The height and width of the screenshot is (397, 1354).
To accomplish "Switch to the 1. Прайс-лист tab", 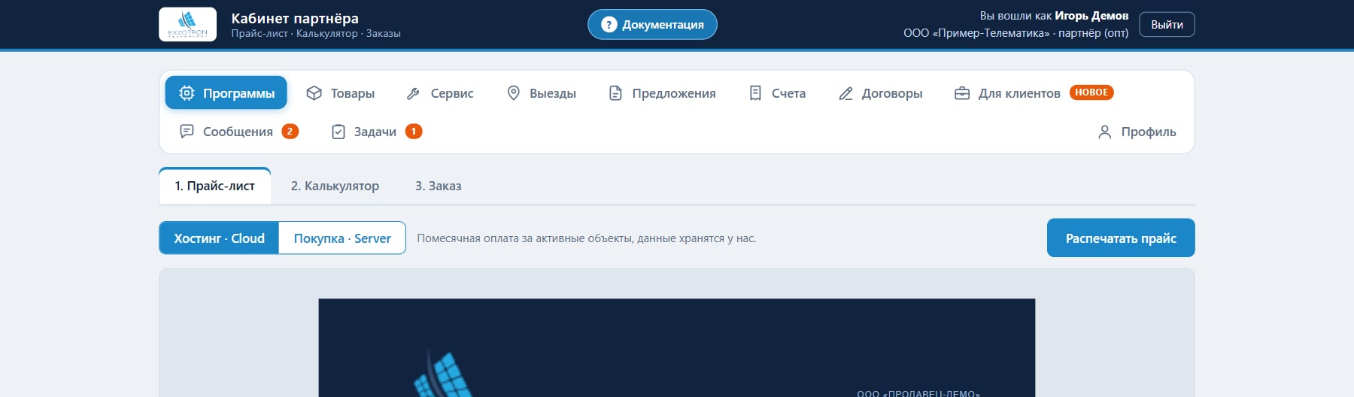I will click(x=215, y=186).
